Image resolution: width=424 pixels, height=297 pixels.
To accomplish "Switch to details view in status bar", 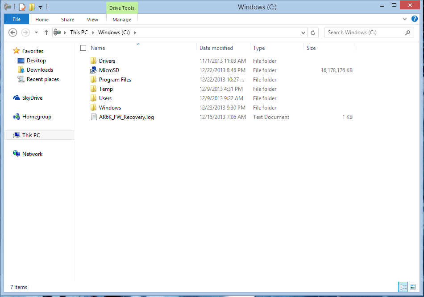I will [403, 287].
